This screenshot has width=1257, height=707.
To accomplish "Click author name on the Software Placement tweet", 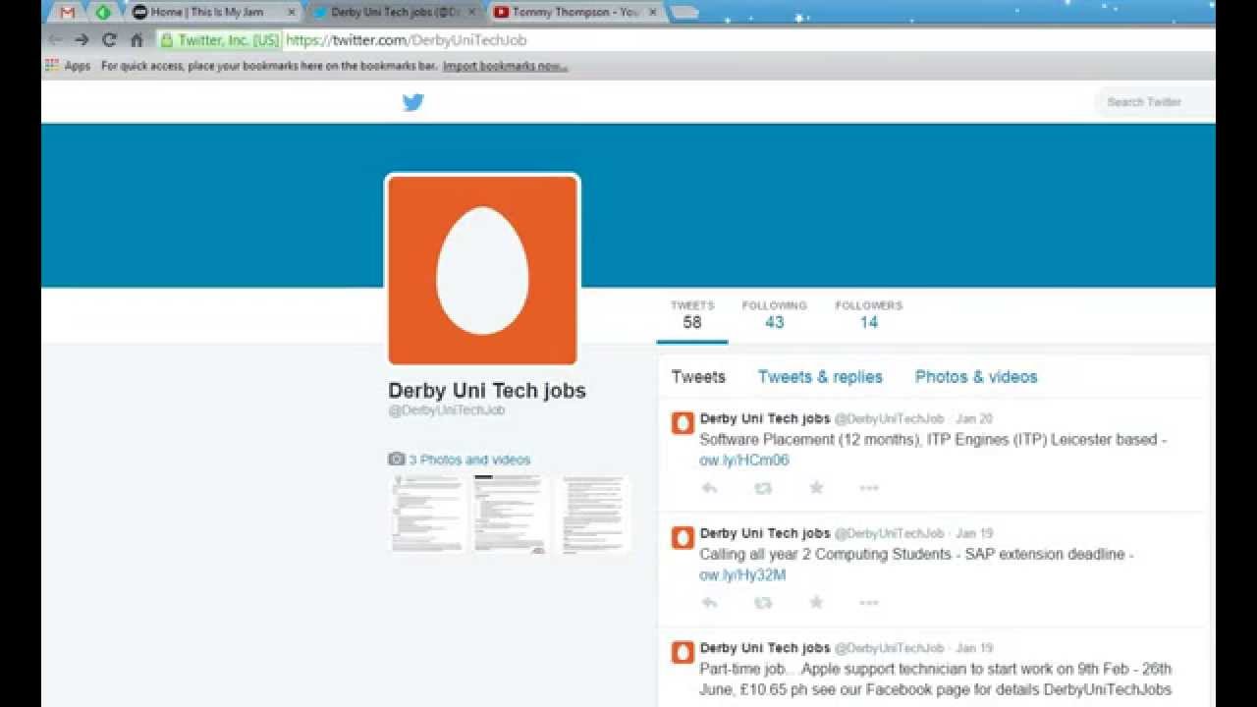I will click(765, 418).
